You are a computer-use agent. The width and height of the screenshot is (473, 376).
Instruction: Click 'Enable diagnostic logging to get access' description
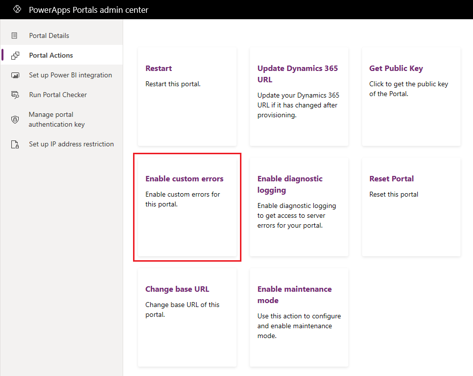297,215
